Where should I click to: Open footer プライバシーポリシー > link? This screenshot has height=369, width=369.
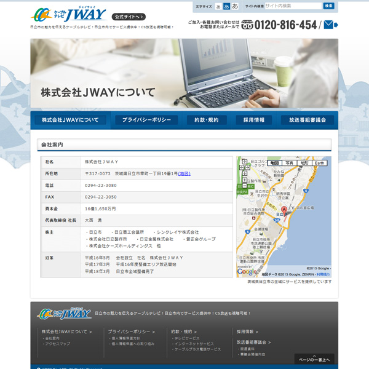(x=132, y=331)
